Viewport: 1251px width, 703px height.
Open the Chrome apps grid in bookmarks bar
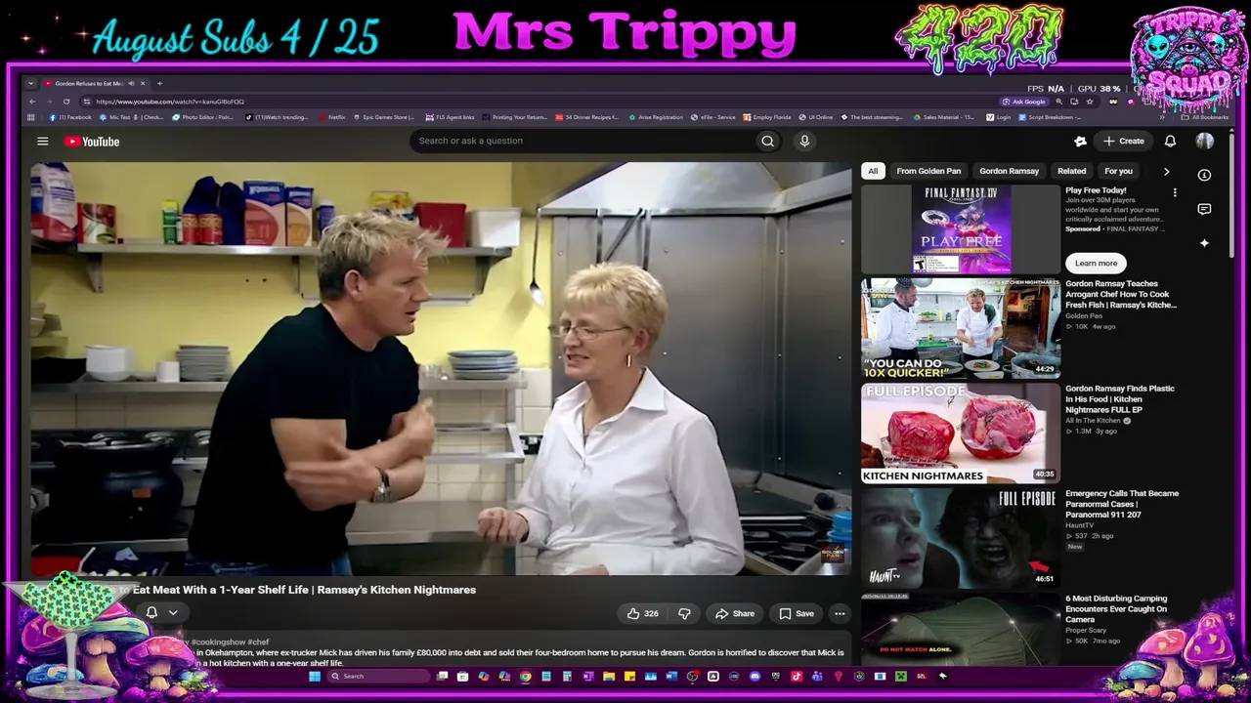[31, 117]
